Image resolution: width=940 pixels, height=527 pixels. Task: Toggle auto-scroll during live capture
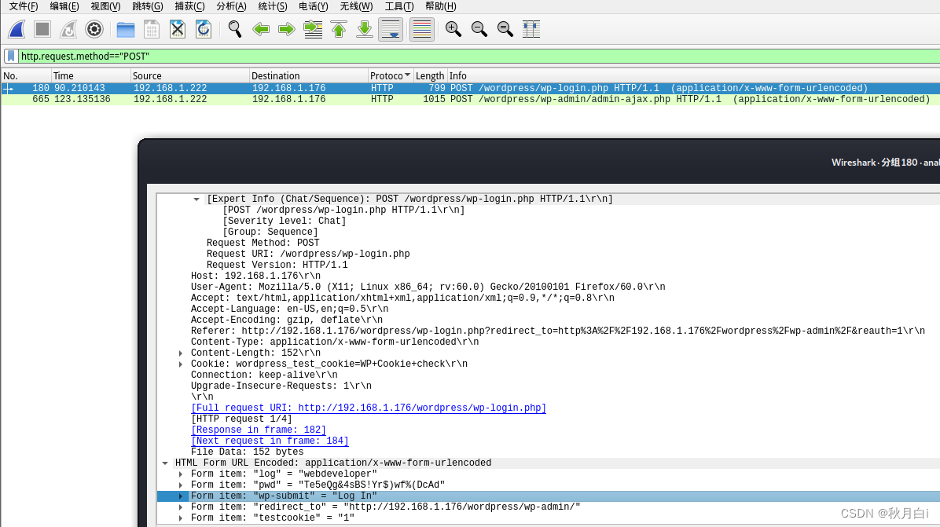(x=391, y=29)
